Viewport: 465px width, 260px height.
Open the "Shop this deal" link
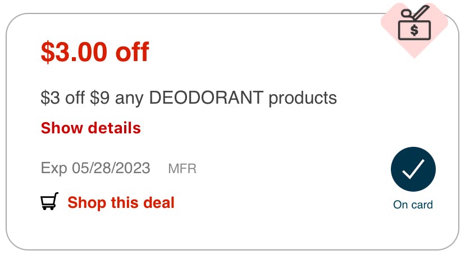pyautogui.click(x=121, y=202)
